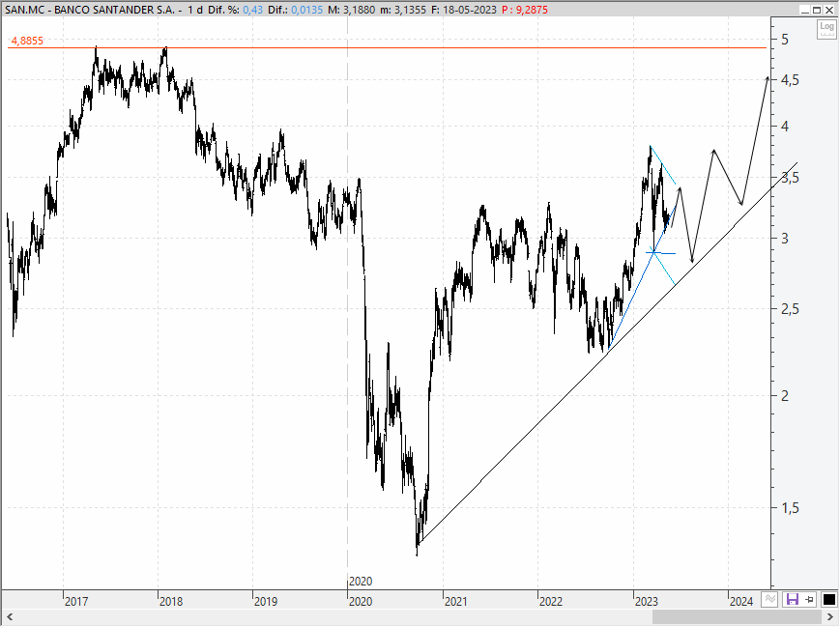Screen dimensions: 840x627
Task: Click the pin icon beside save
Action: click(809, 599)
